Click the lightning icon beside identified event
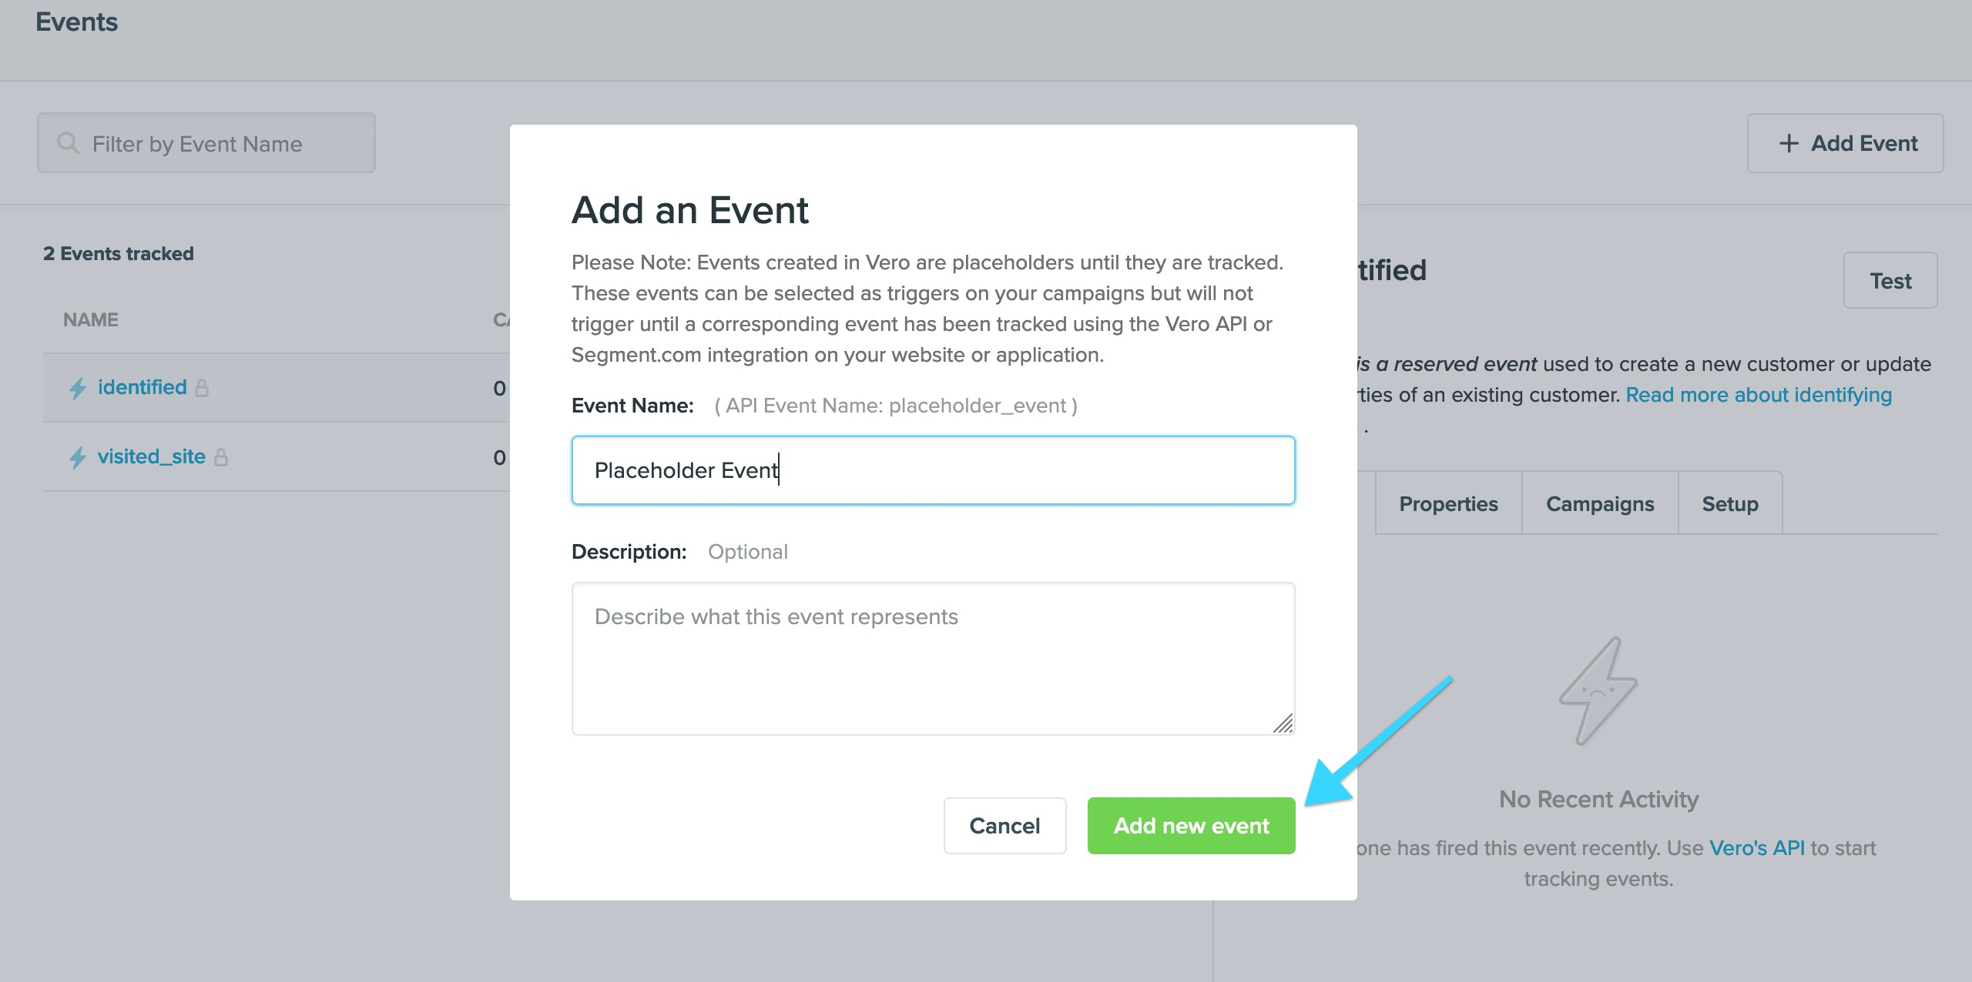 tap(78, 387)
